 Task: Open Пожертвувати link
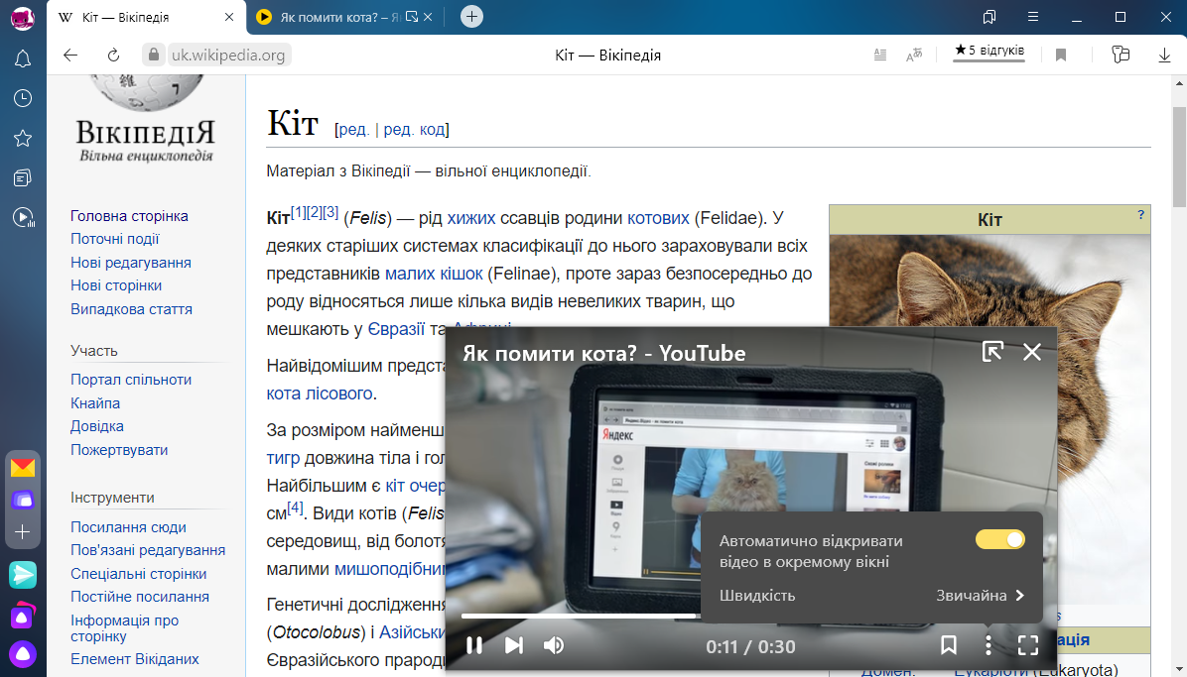click(x=119, y=449)
